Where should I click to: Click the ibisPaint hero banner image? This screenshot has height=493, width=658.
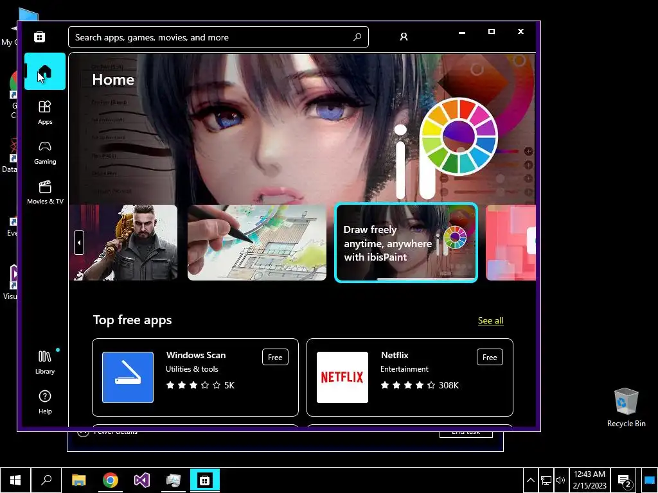[x=302, y=128]
